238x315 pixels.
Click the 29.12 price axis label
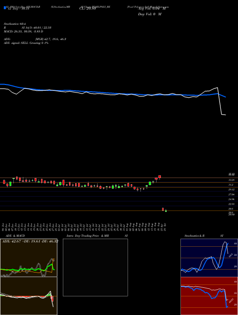(x=231, y=189)
